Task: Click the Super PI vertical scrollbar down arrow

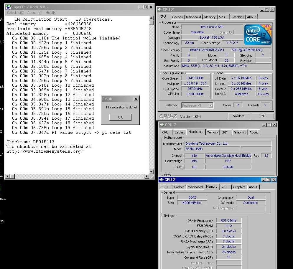Action: tap(151, 171)
